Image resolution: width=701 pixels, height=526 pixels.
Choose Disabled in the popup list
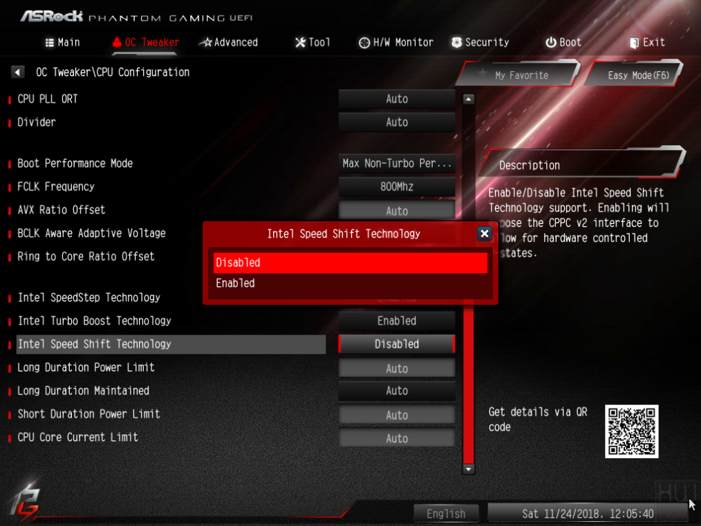[x=350, y=263]
